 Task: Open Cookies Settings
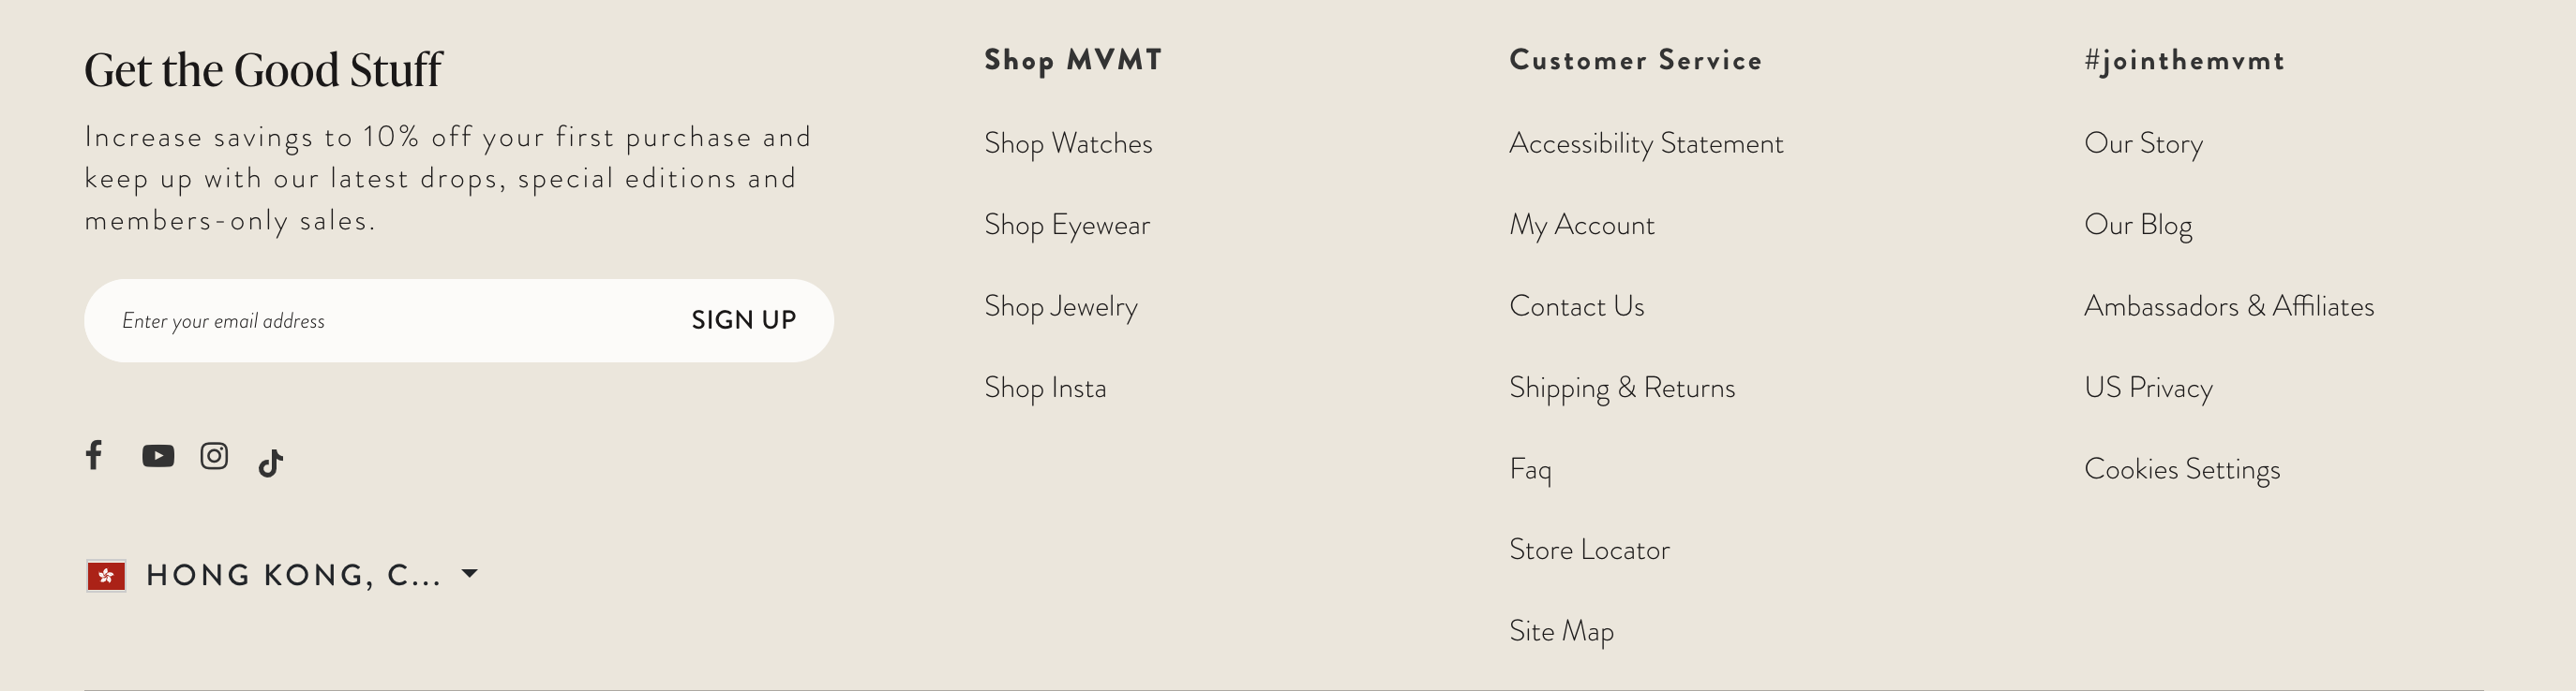(x=2182, y=469)
